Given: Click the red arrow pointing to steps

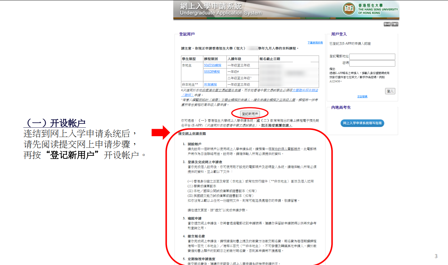Looking at the screenshot, I should 161,132.
